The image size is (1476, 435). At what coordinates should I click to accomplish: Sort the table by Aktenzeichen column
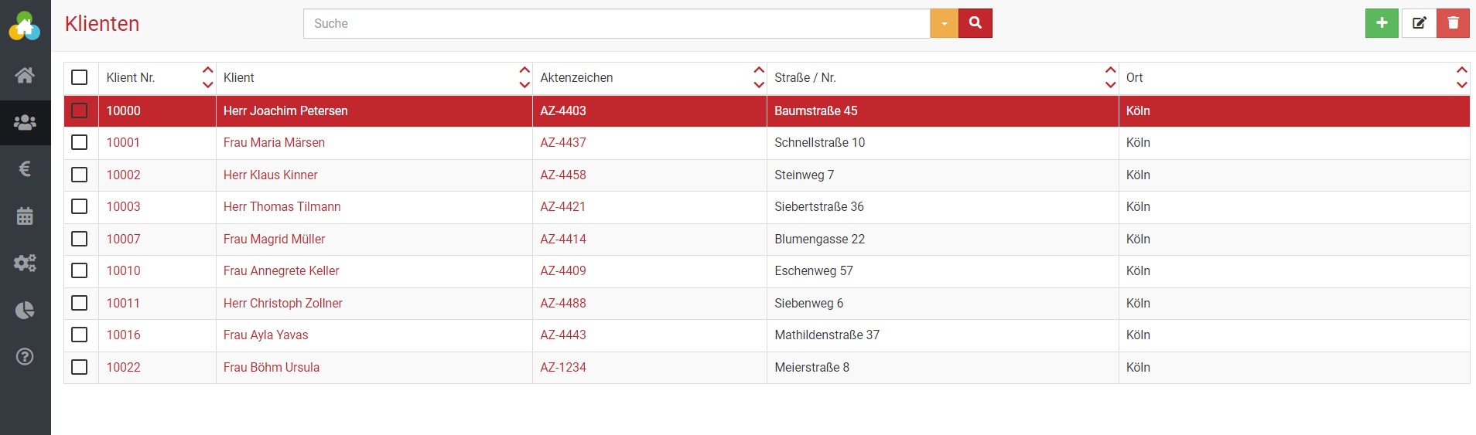(x=758, y=77)
